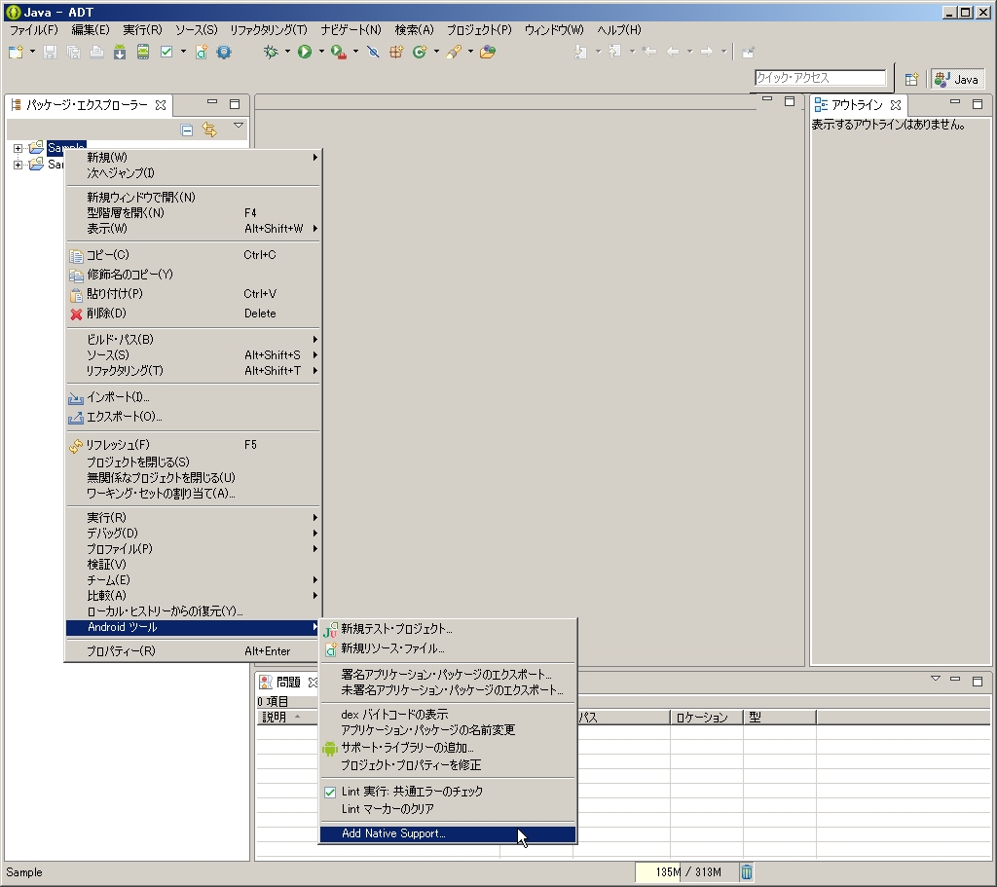
Task: Open ウィンドウ(W) in the menu bar
Action: [x=553, y=30]
